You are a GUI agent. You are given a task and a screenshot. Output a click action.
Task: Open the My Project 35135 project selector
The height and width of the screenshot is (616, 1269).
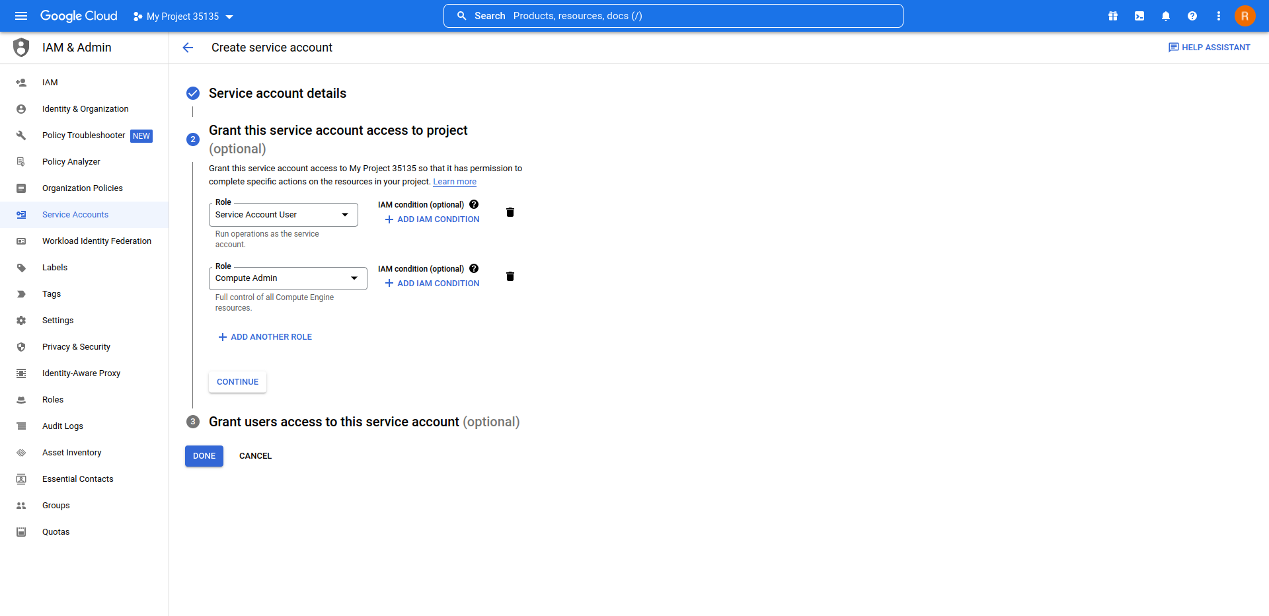click(x=182, y=16)
